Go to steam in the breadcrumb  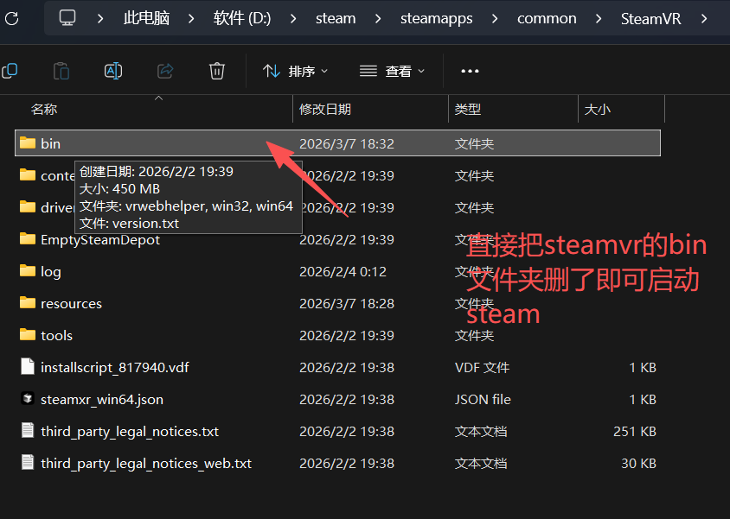pyautogui.click(x=336, y=19)
